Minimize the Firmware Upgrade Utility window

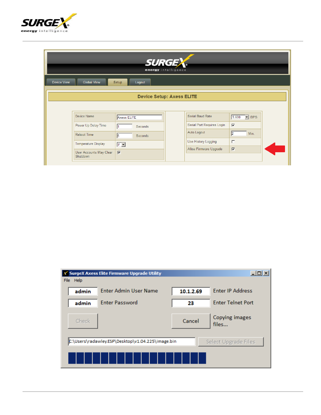[253, 273]
